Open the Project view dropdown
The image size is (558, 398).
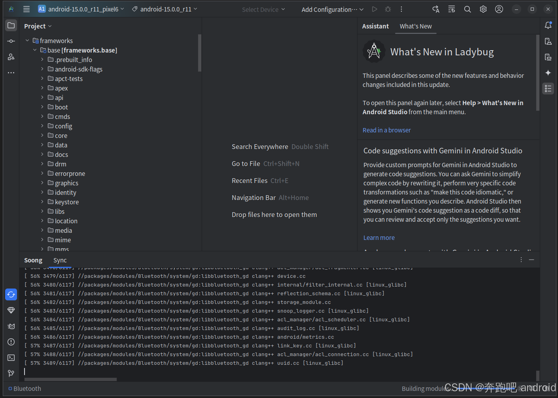coord(38,26)
